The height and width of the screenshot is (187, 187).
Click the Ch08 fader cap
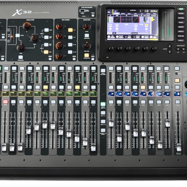coord(28,130)
